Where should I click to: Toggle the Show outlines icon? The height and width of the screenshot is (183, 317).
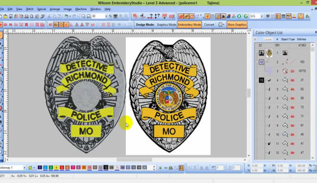point(192,16)
